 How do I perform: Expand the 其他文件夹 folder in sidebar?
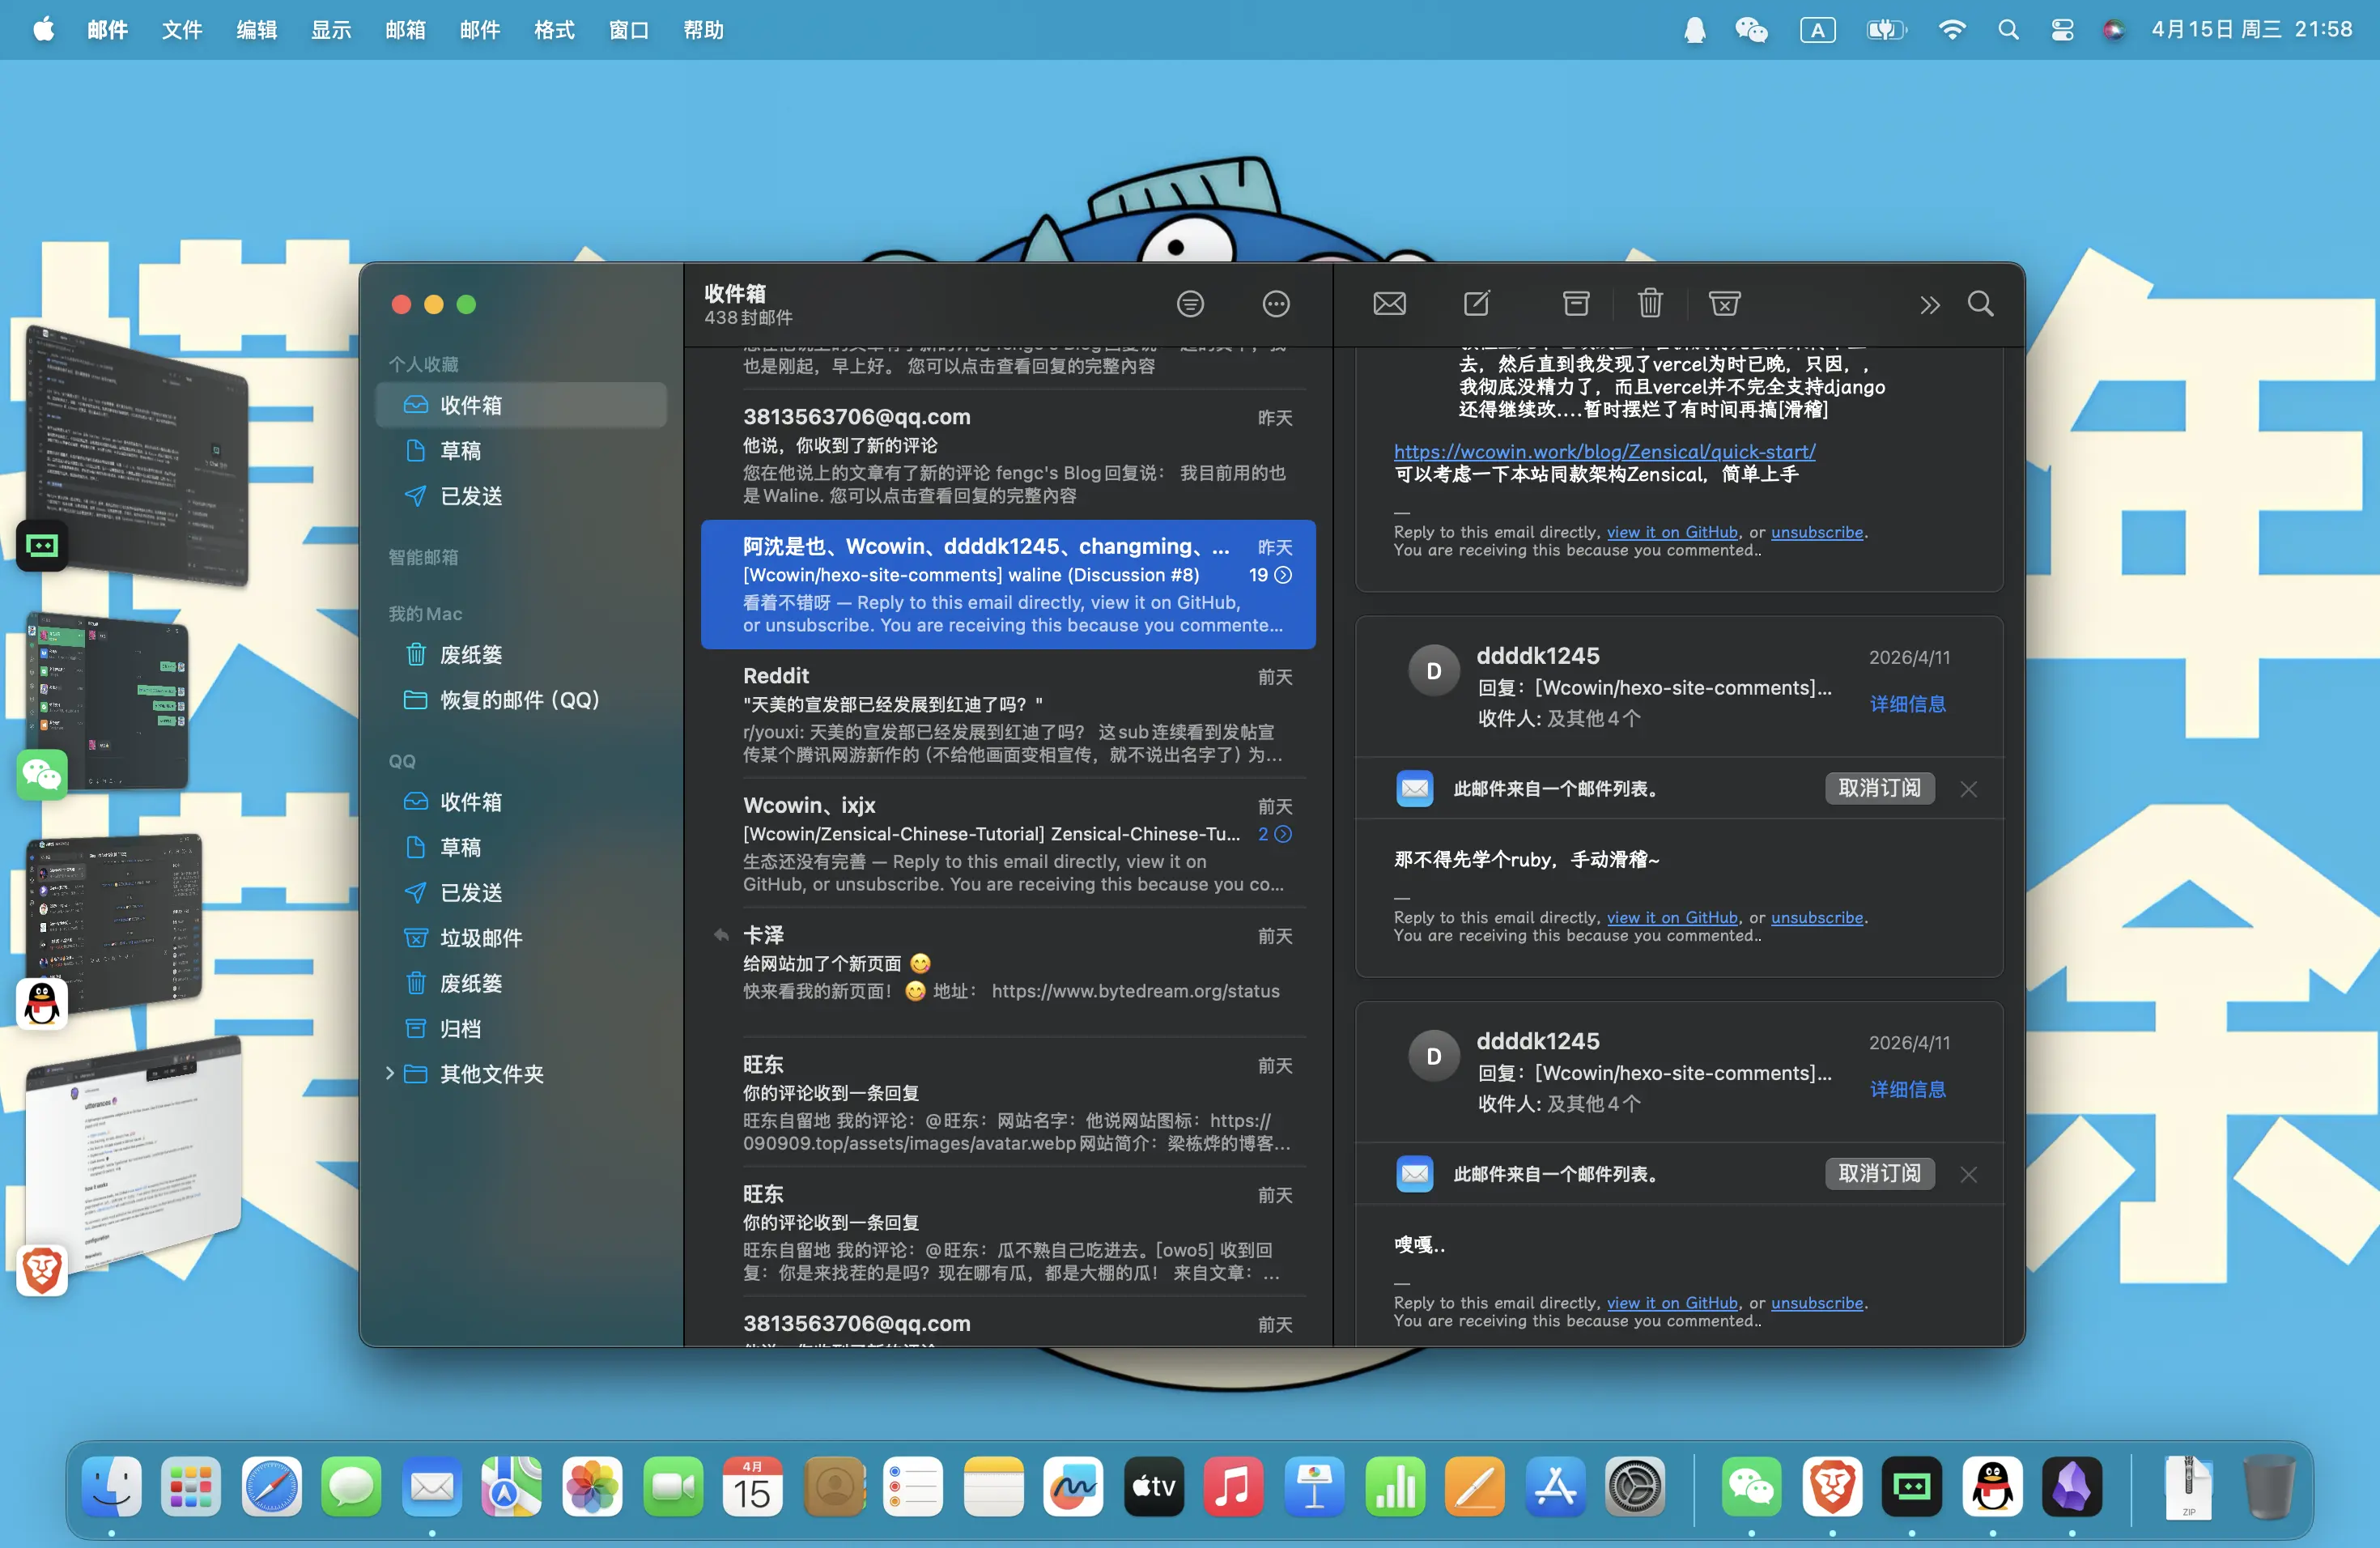click(390, 1073)
